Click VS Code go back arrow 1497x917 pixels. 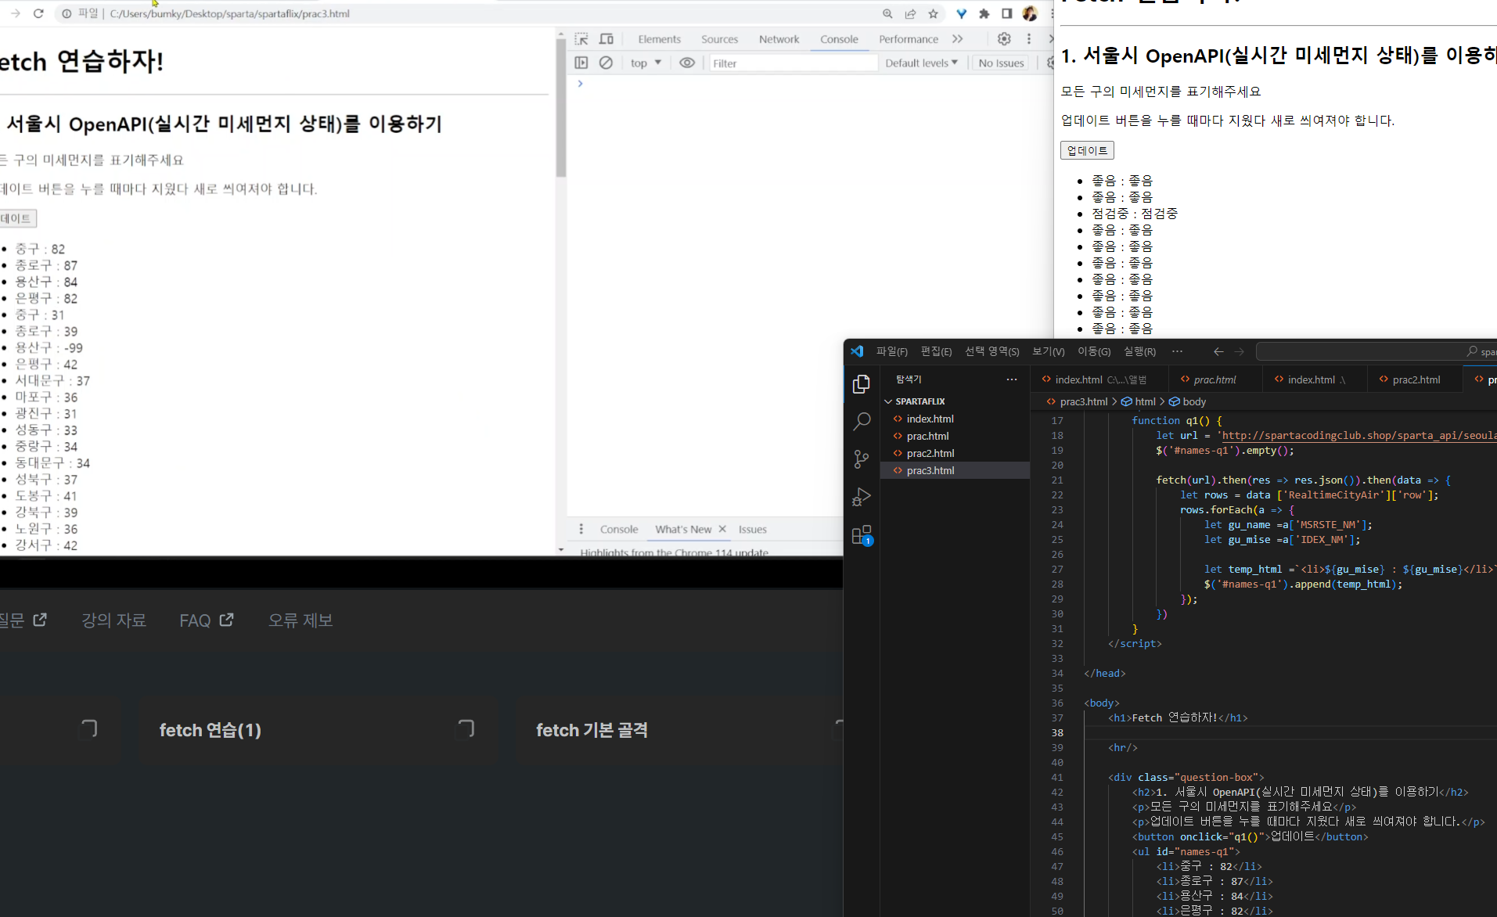coord(1218,351)
